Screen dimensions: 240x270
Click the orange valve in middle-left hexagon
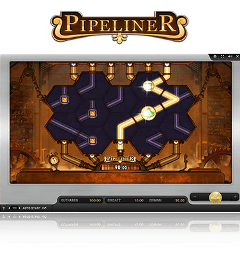92,113
